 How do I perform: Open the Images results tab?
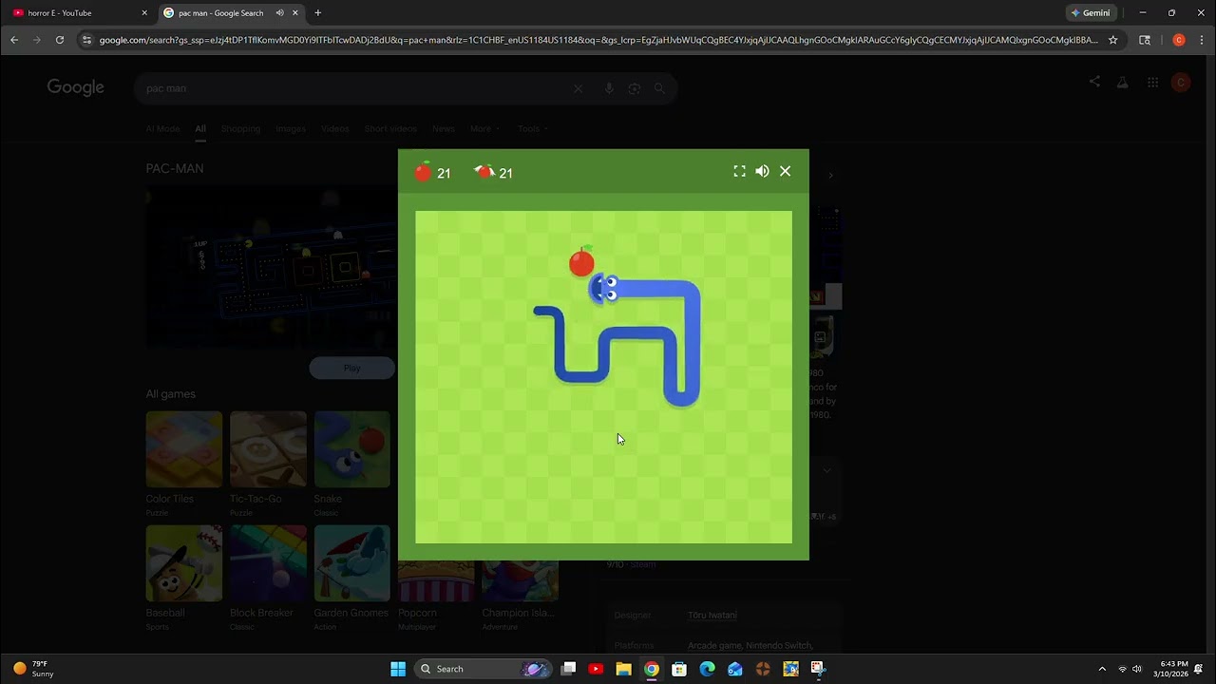point(291,128)
